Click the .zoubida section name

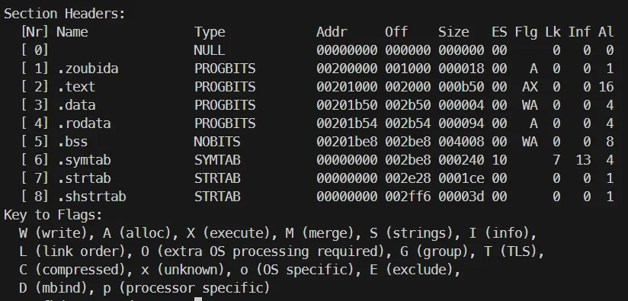click(x=88, y=69)
